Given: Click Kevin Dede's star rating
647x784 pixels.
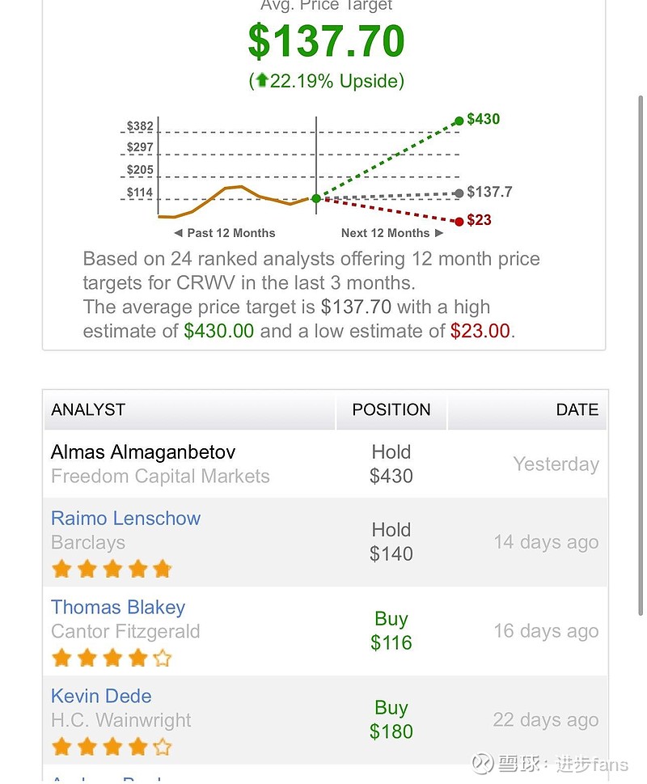Looking at the screenshot, I should click(112, 747).
